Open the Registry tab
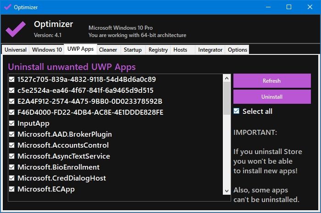This screenshot has height=213, width=321. 158,50
